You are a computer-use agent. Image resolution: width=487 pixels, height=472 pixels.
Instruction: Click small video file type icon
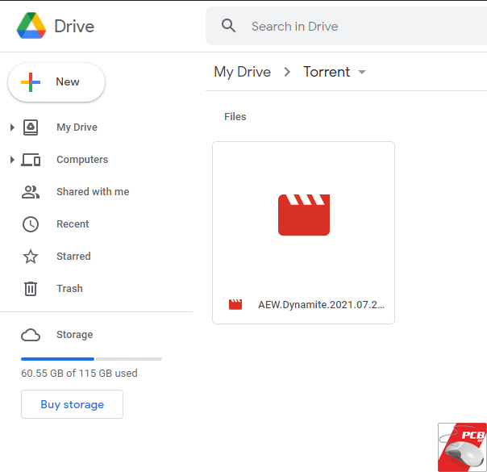(x=235, y=304)
